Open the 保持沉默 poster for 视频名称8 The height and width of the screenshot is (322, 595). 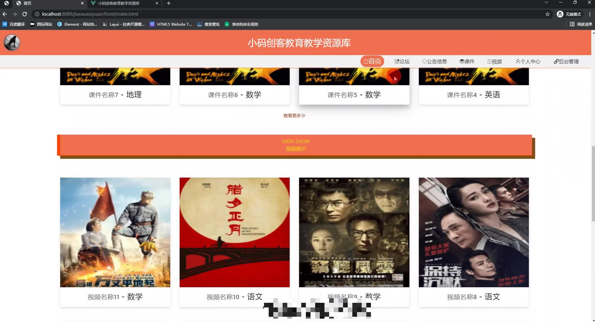474,232
